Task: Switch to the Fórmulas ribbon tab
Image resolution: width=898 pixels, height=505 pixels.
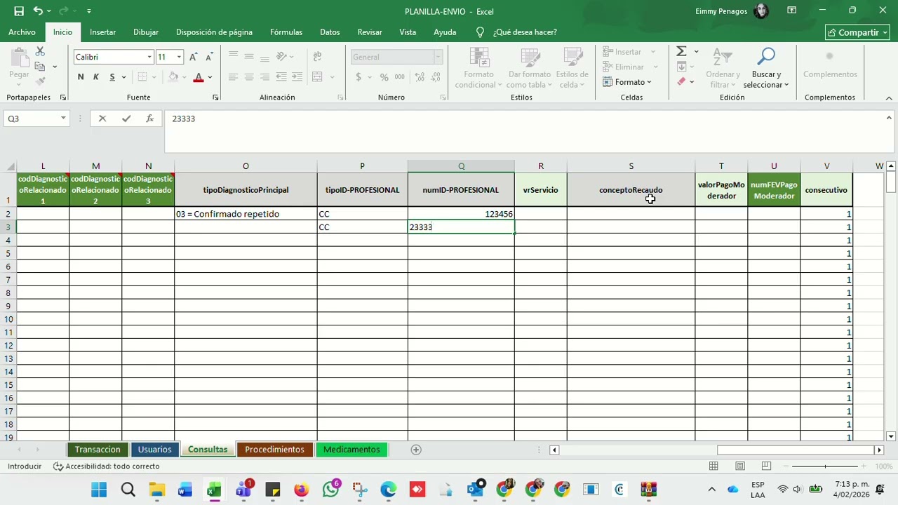Action: click(x=286, y=32)
